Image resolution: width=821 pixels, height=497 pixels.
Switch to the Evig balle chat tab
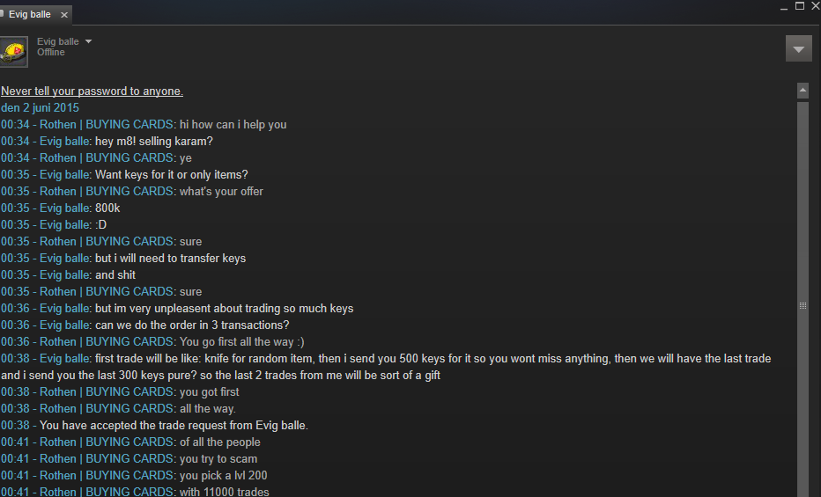click(x=30, y=15)
